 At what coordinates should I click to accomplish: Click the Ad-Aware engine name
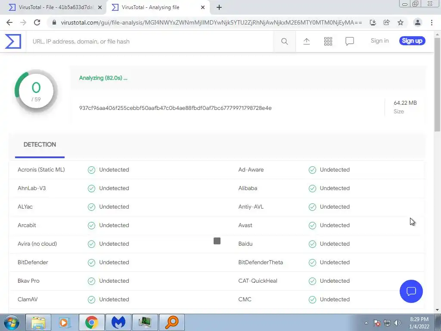click(251, 170)
